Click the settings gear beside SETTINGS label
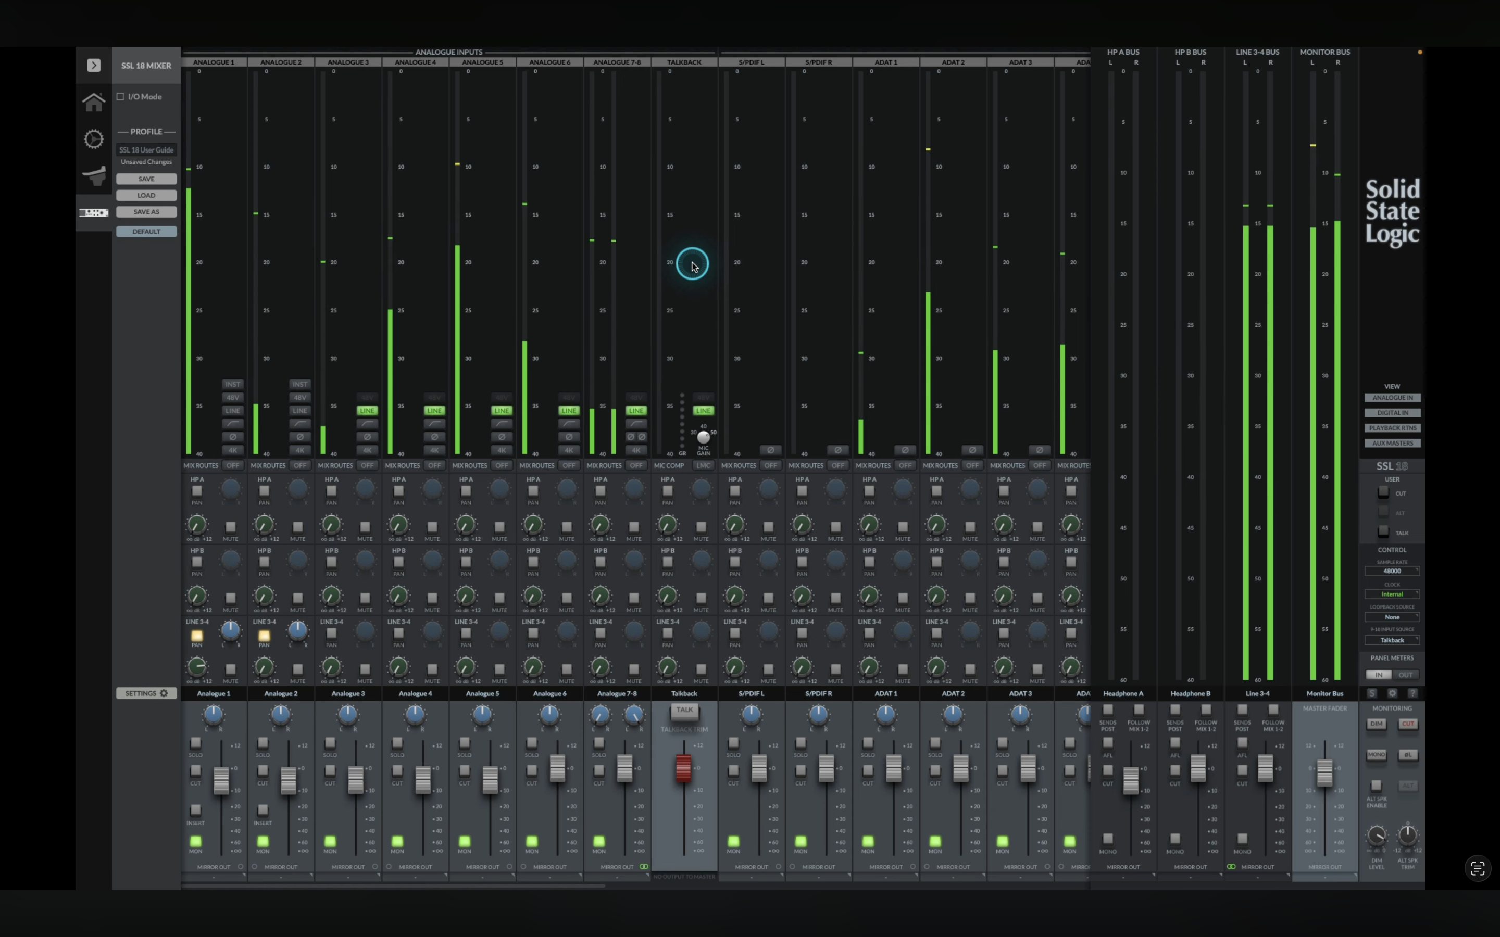 tap(164, 693)
